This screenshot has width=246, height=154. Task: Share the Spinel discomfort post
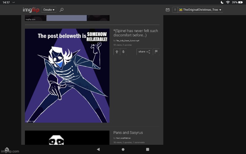144,52
